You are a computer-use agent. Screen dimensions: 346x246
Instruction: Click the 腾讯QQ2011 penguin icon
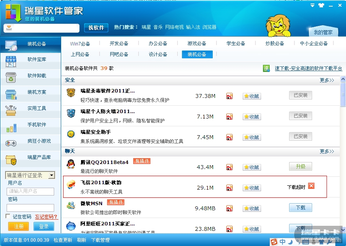coord(71,164)
